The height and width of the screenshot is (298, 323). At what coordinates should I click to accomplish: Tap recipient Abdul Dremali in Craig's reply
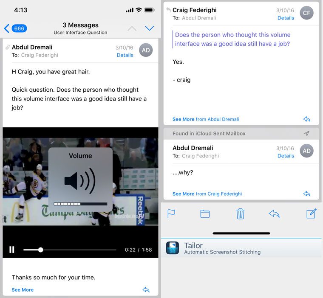(199, 18)
